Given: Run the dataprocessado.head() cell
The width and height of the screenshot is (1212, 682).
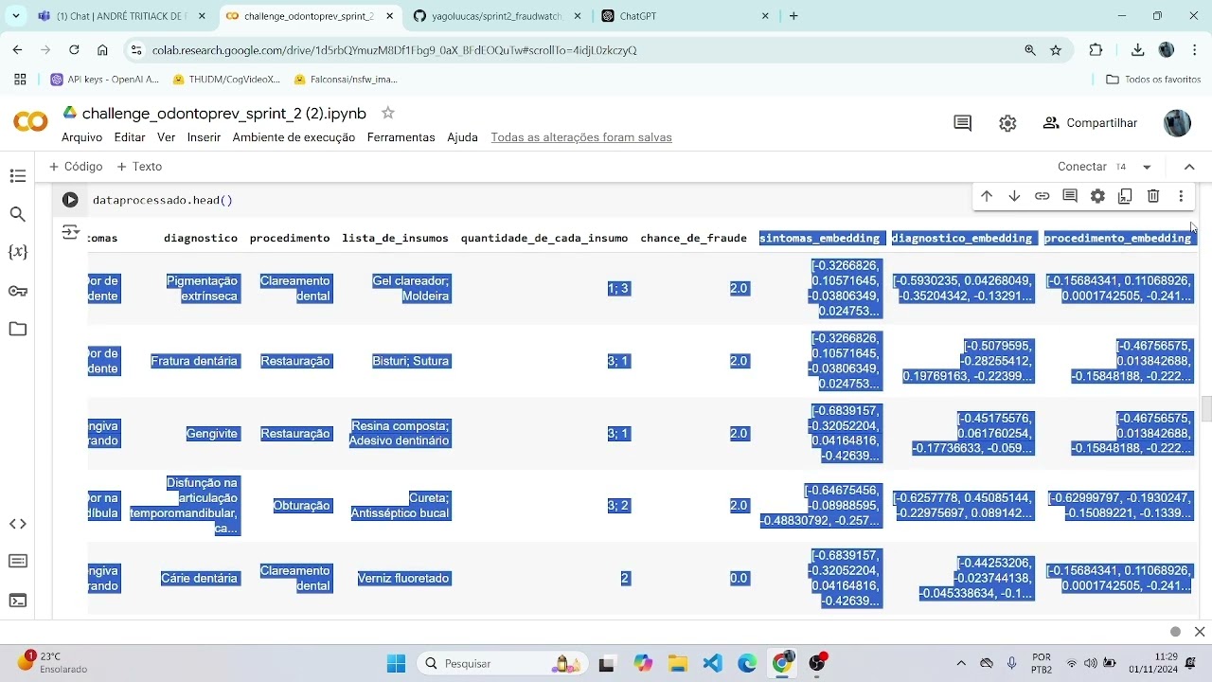Looking at the screenshot, I should click(x=70, y=200).
